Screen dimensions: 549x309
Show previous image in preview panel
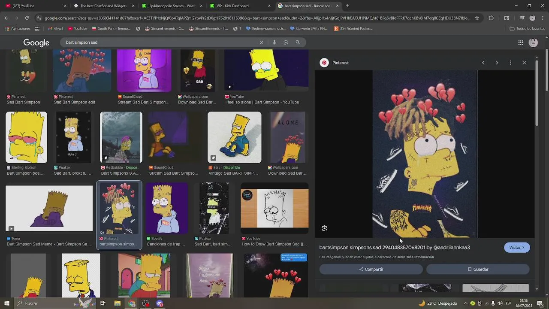pos(483,63)
